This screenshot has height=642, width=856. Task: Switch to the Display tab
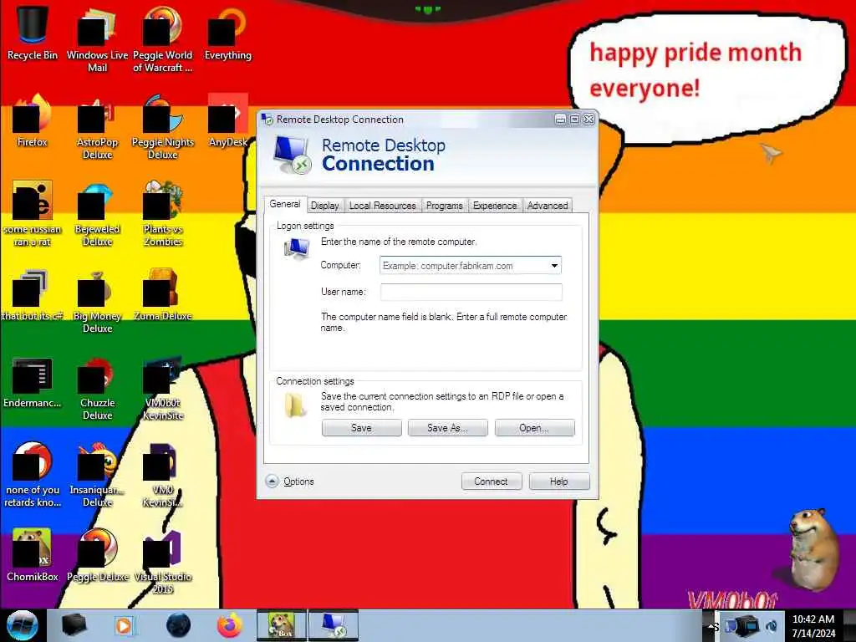point(325,206)
